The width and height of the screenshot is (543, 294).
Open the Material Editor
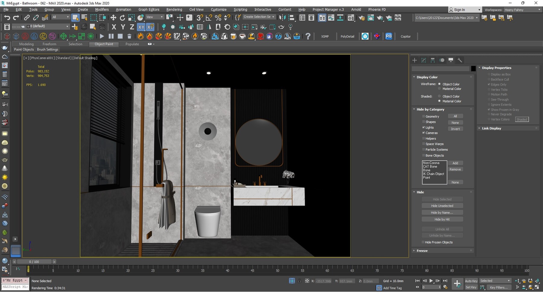[x=351, y=17]
